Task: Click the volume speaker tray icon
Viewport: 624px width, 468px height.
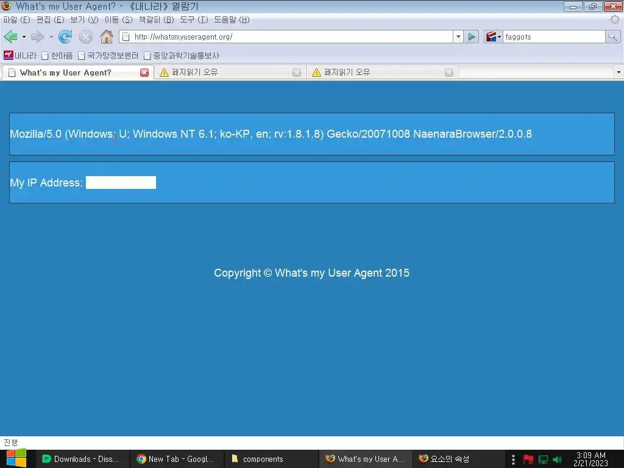Action: coord(557,459)
